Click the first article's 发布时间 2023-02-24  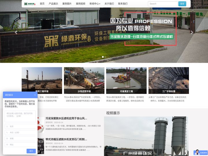tap(54, 122)
